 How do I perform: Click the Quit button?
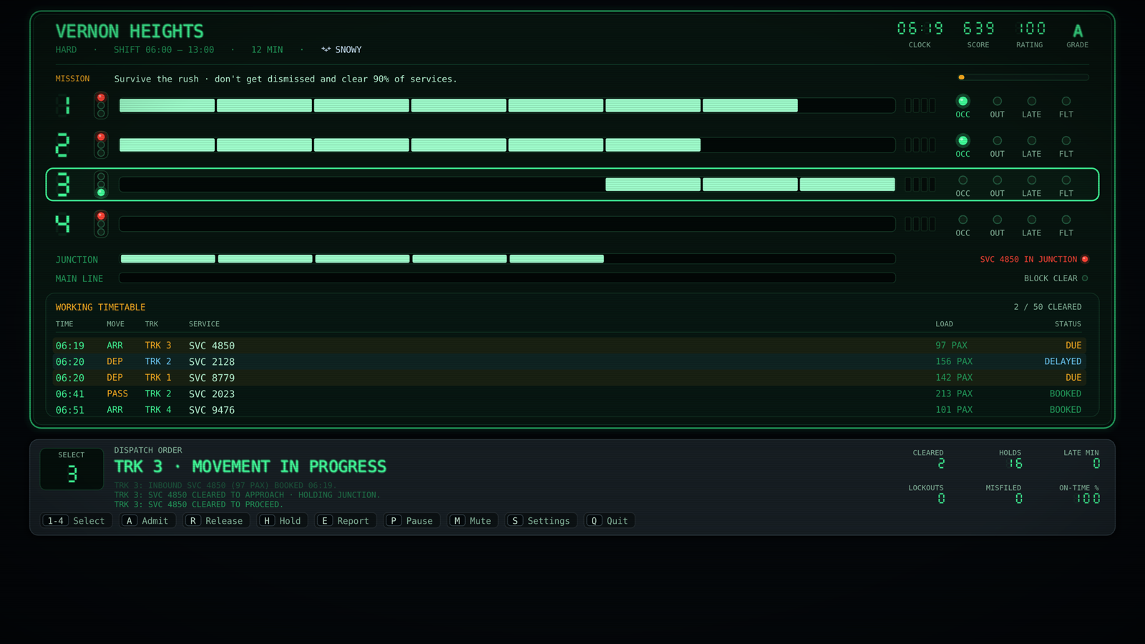610,521
